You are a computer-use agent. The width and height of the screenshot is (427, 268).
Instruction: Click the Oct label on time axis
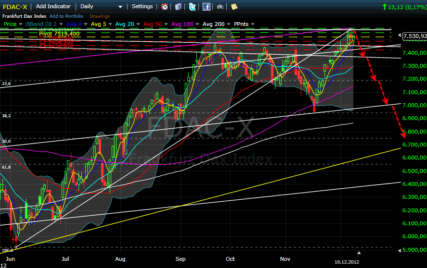[x=230, y=259]
